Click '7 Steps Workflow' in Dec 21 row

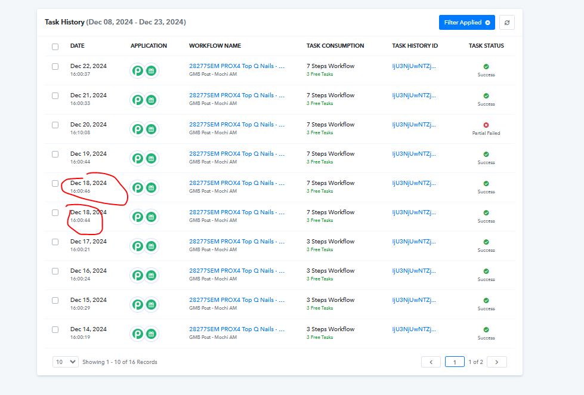pyautogui.click(x=330, y=95)
